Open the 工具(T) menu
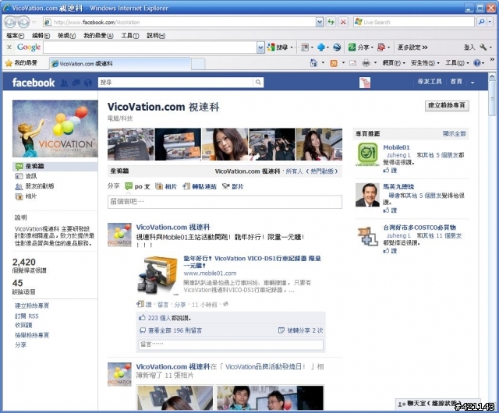 click(130, 36)
